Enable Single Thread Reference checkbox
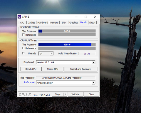 pos(23,35)
